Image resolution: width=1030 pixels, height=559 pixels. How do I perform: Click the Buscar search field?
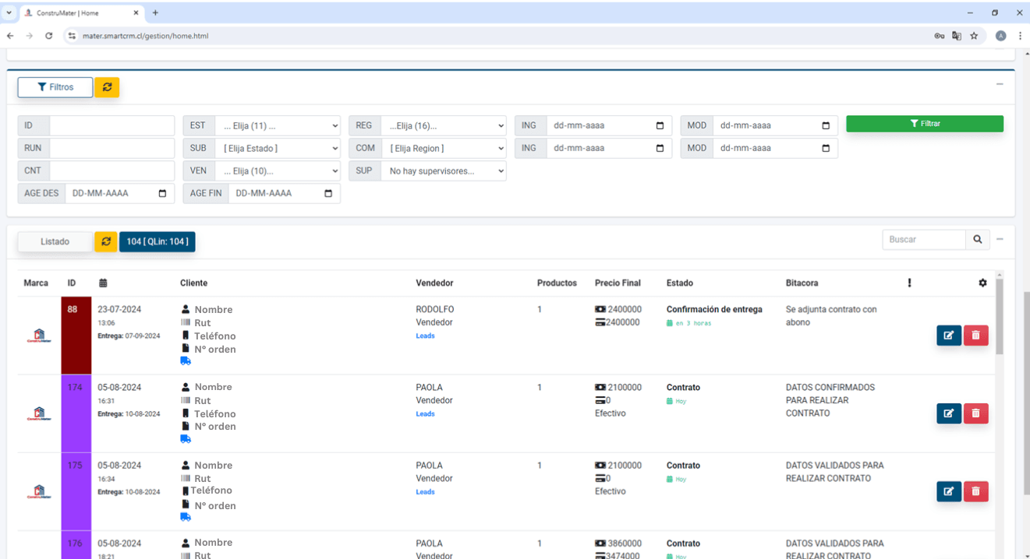click(924, 240)
